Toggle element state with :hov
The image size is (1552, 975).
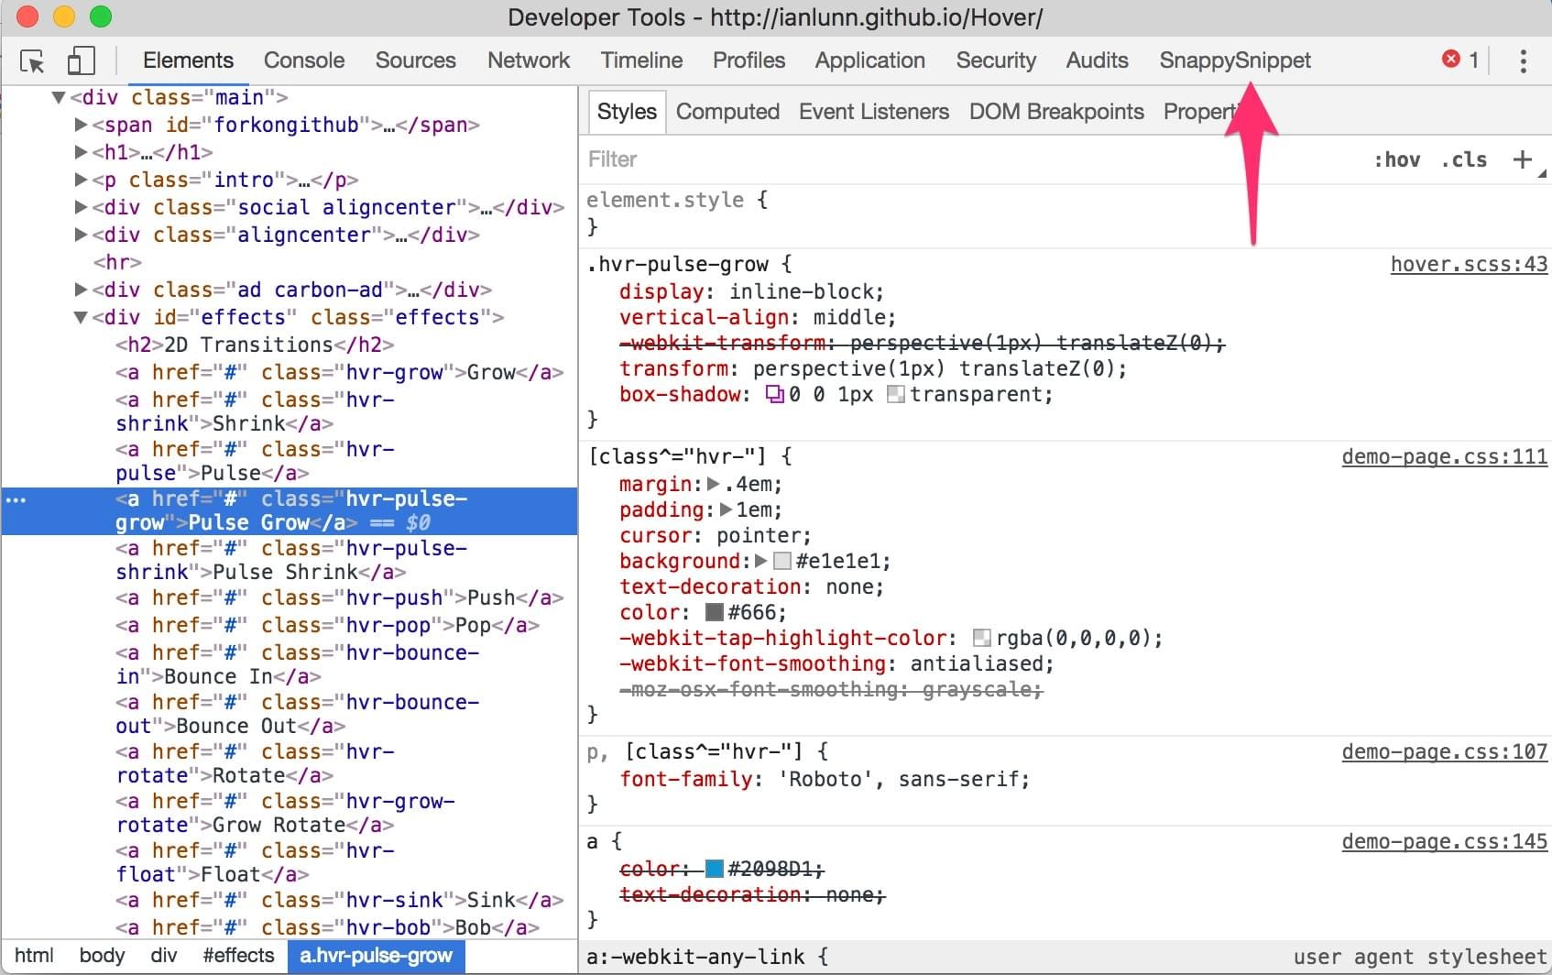[x=1397, y=159]
